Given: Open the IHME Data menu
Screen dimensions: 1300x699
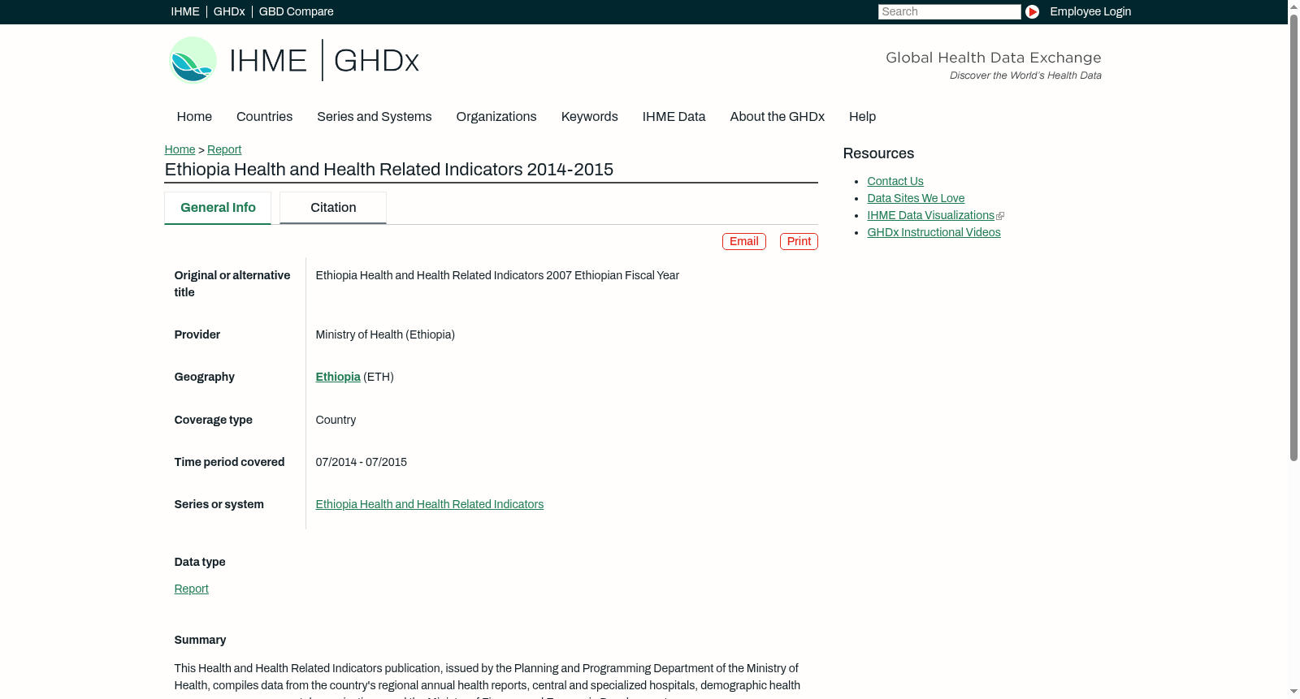Looking at the screenshot, I should coord(674,117).
